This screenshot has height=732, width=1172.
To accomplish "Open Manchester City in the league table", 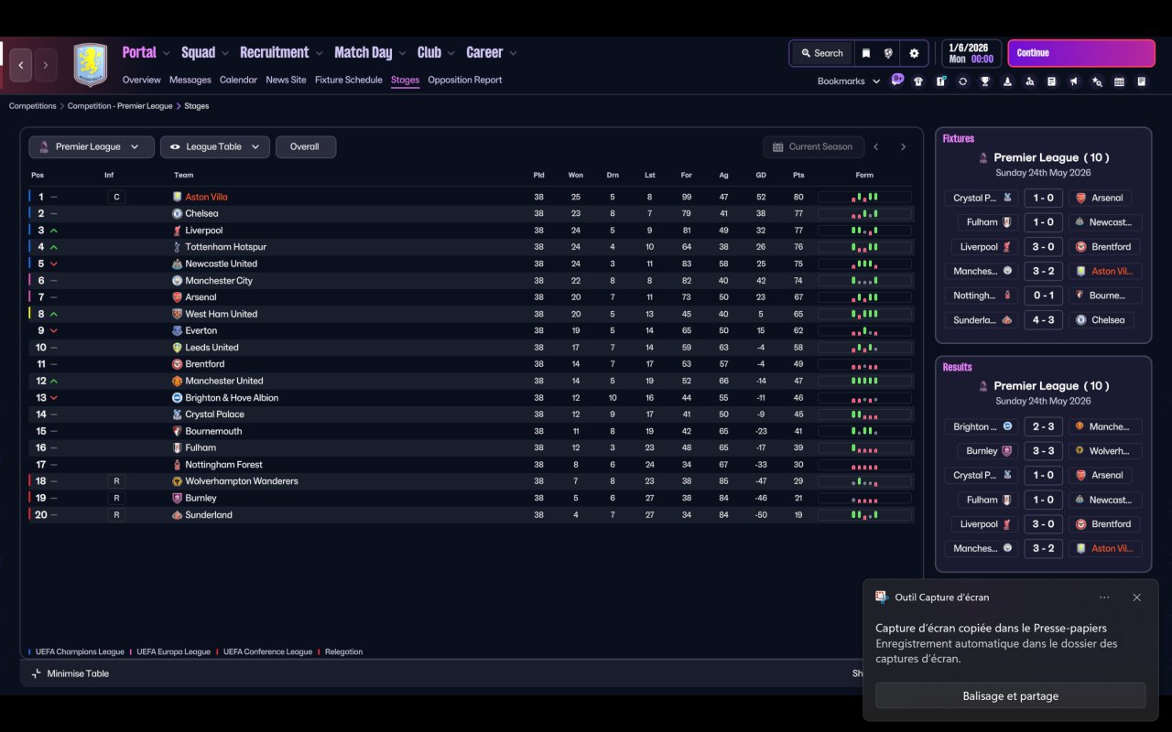I will (x=219, y=281).
